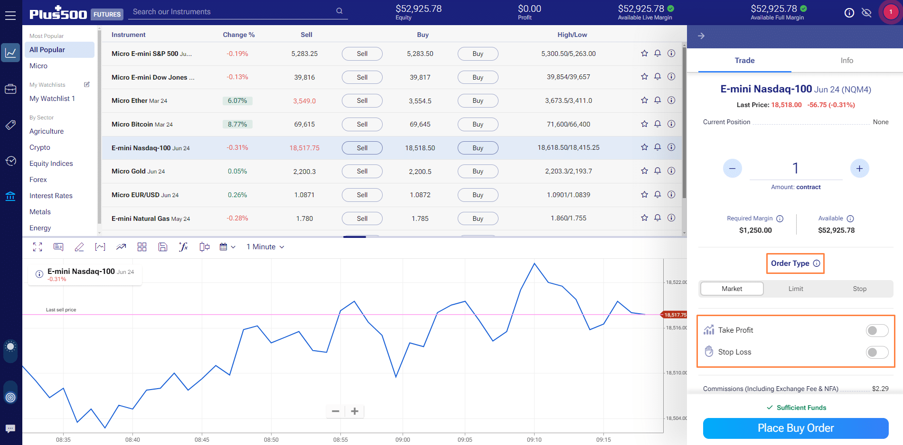Viewport: 903px width, 445px height.
Task: Select All Popular category
Action: coord(59,50)
